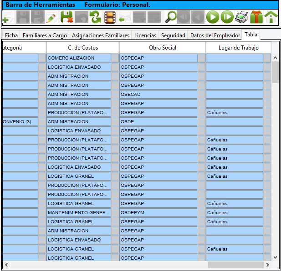
Task: Open dropdown beside the MANTENIMIENTO GENER... cell
Action: coord(115,213)
